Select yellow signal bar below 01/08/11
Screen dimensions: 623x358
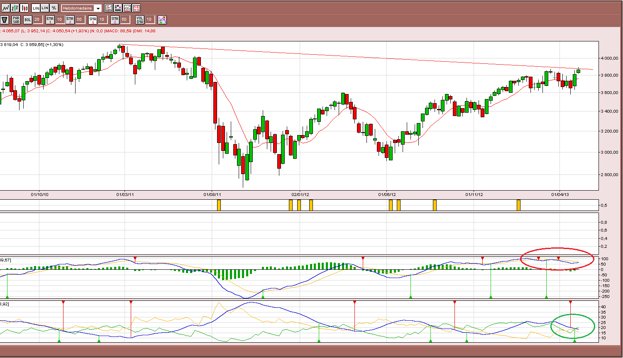click(x=219, y=205)
